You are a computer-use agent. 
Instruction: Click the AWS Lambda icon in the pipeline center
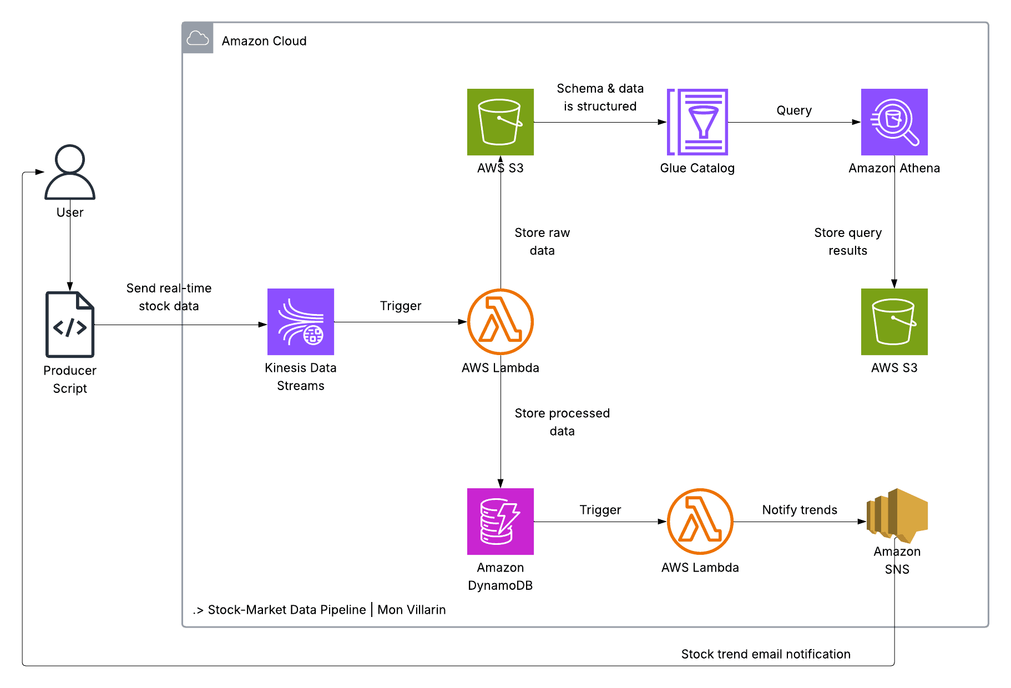[x=500, y=322]
